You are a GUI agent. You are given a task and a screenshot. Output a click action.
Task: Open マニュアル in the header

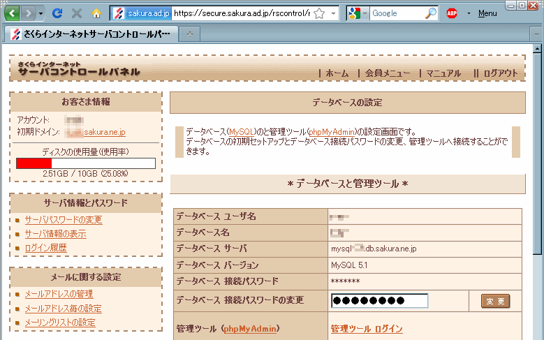pyautogui.click(x=443, y=73)
